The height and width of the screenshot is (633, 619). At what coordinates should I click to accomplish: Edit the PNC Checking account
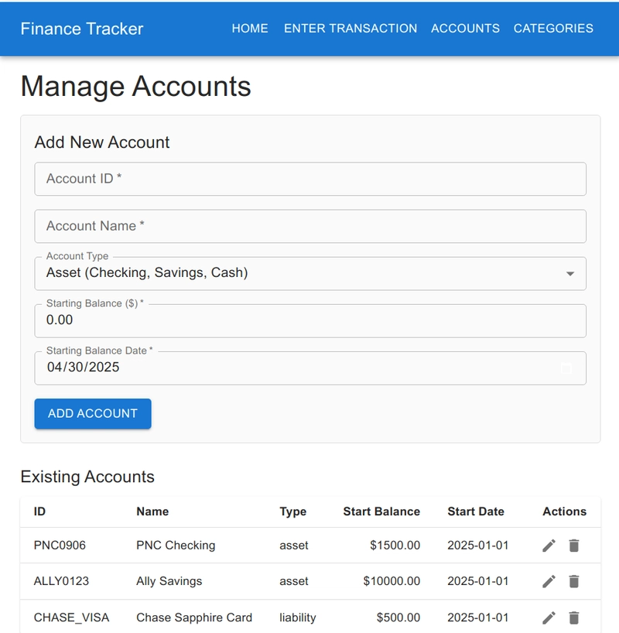[x=549, y=546]
